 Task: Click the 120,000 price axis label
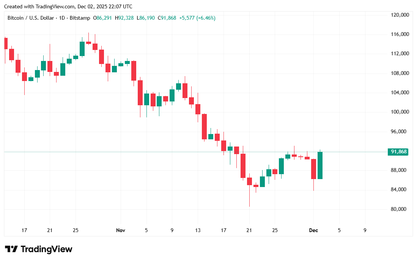coord(400,15)
